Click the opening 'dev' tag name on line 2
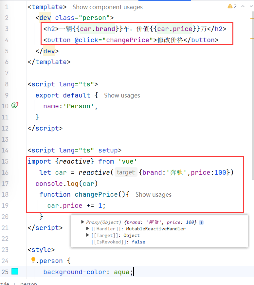Screen dimensions: 254x285 pos(45,18)
